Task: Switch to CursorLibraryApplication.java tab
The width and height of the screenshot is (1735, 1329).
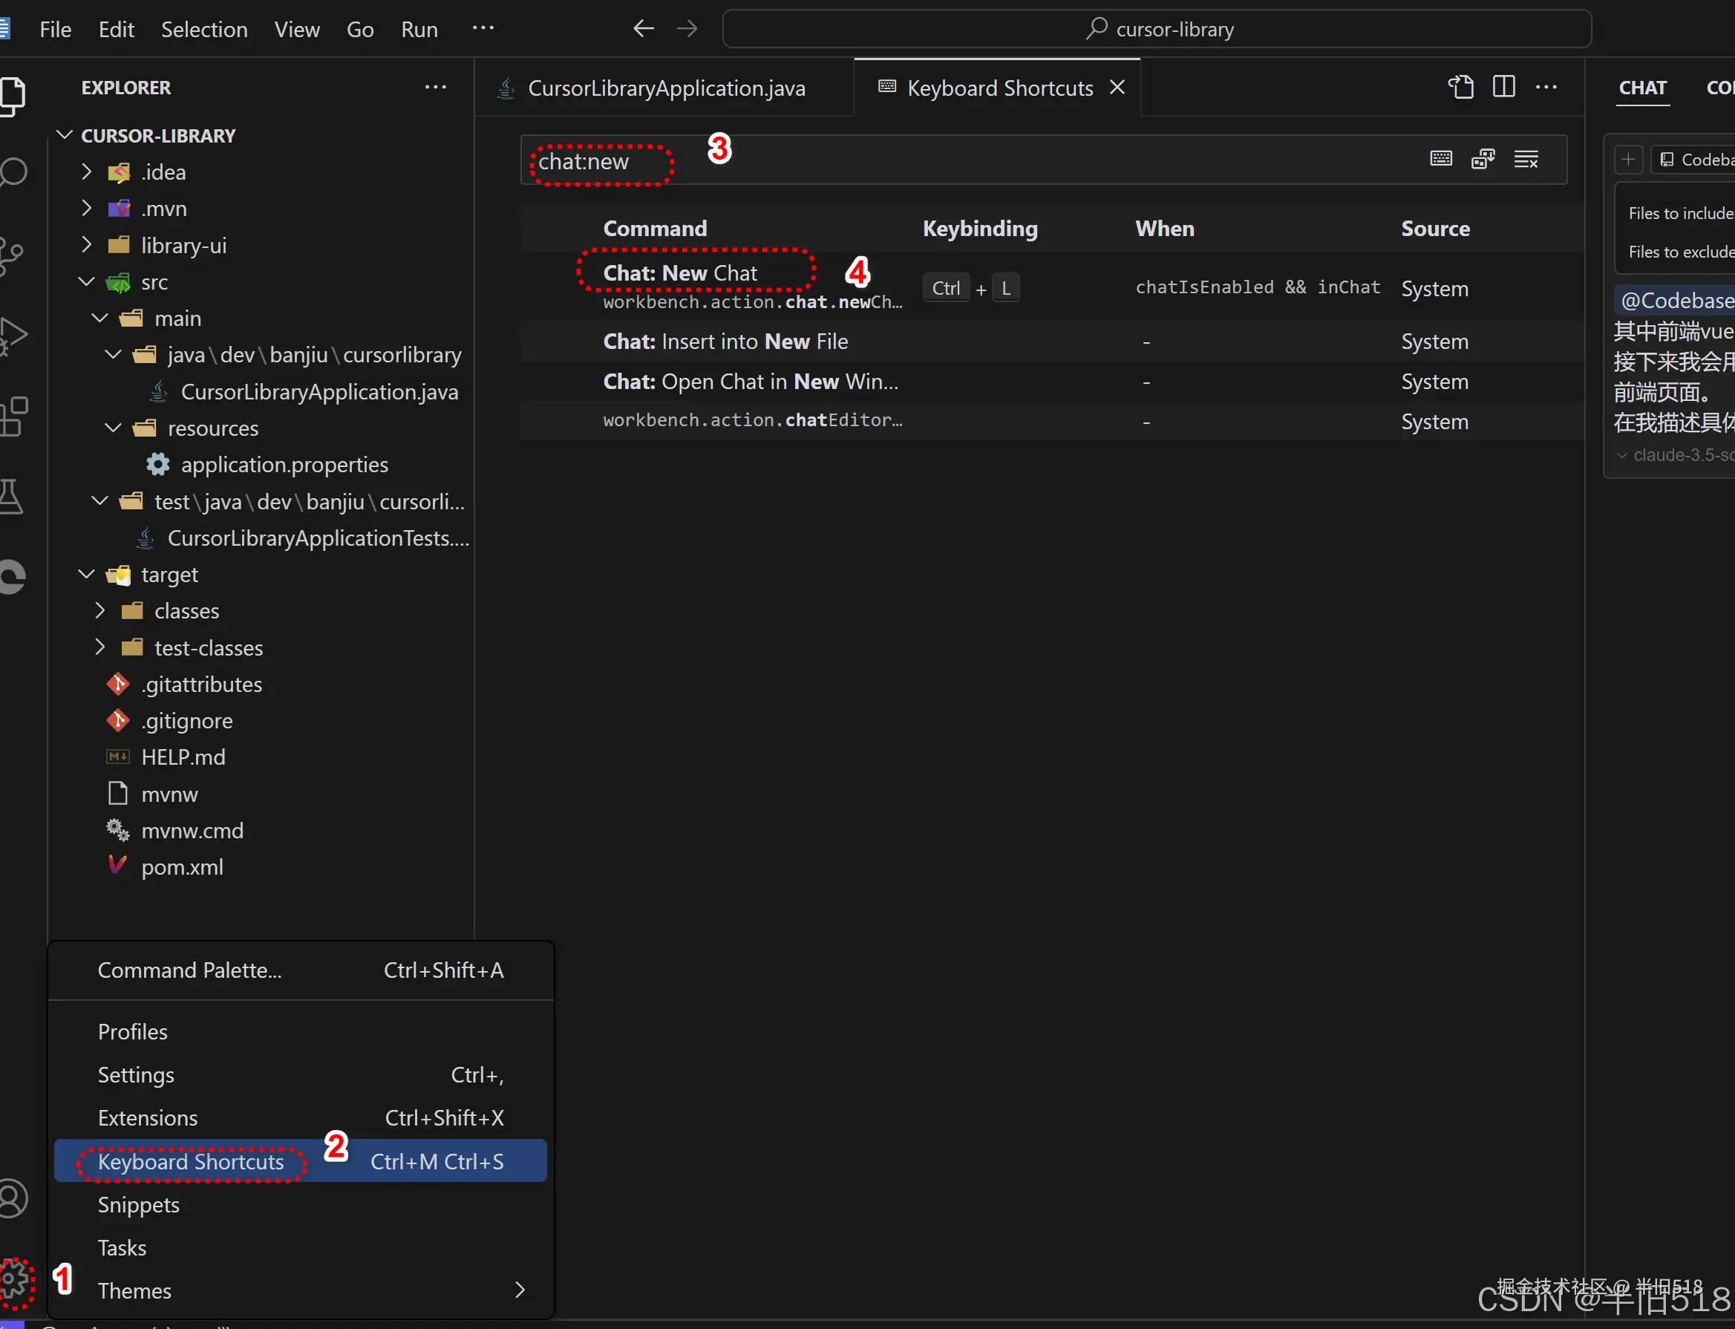Action: click(x=666, y=88)
